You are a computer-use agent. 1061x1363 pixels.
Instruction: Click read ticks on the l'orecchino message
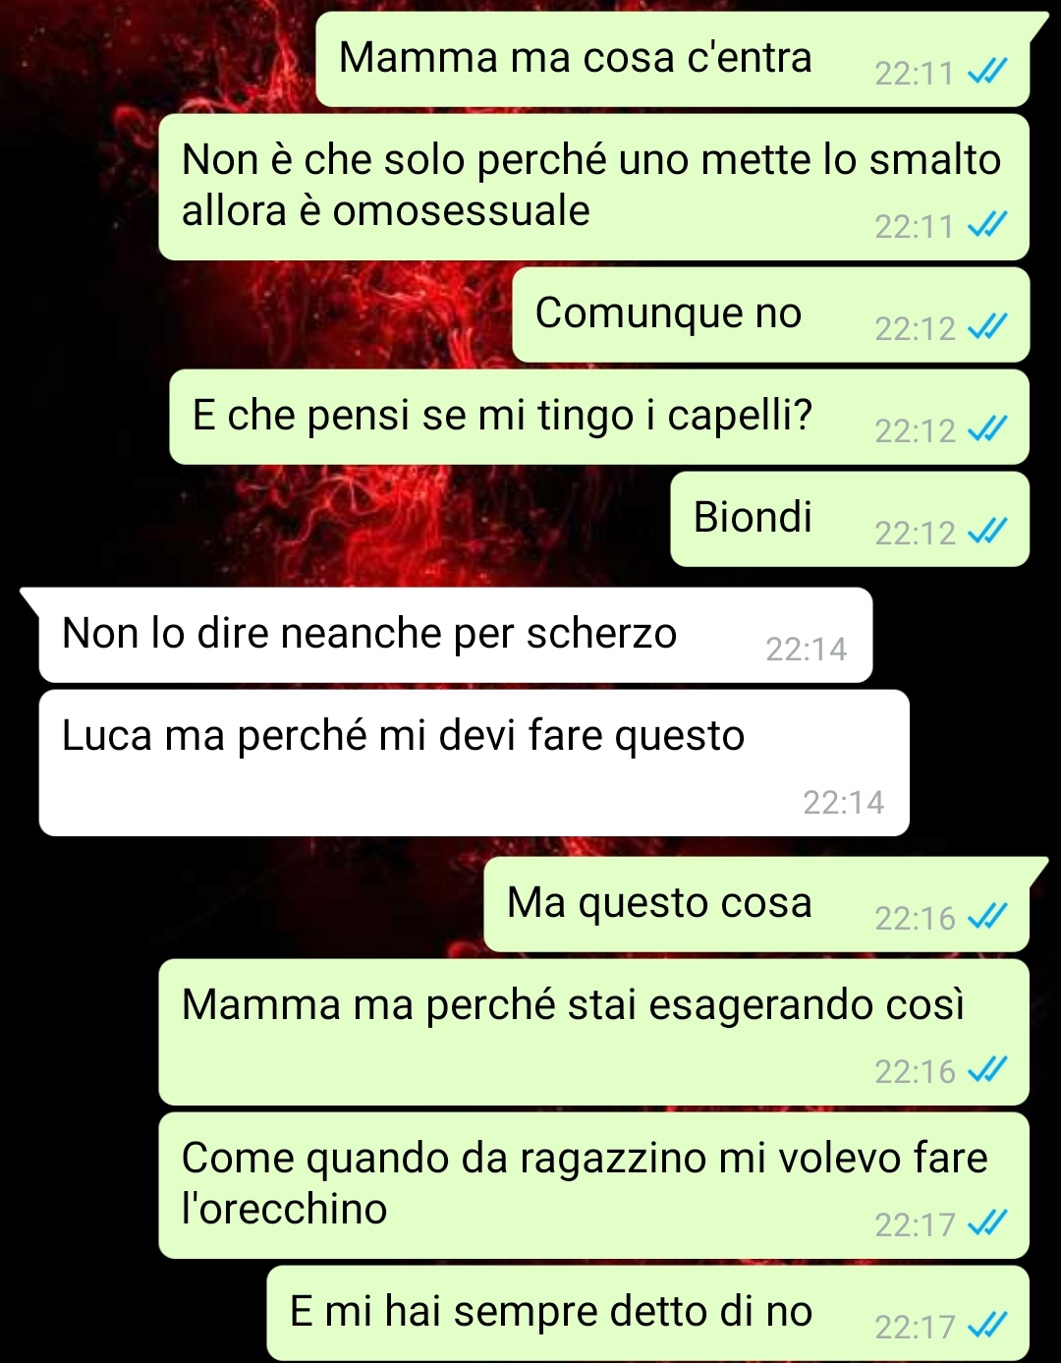(987, 1223)
